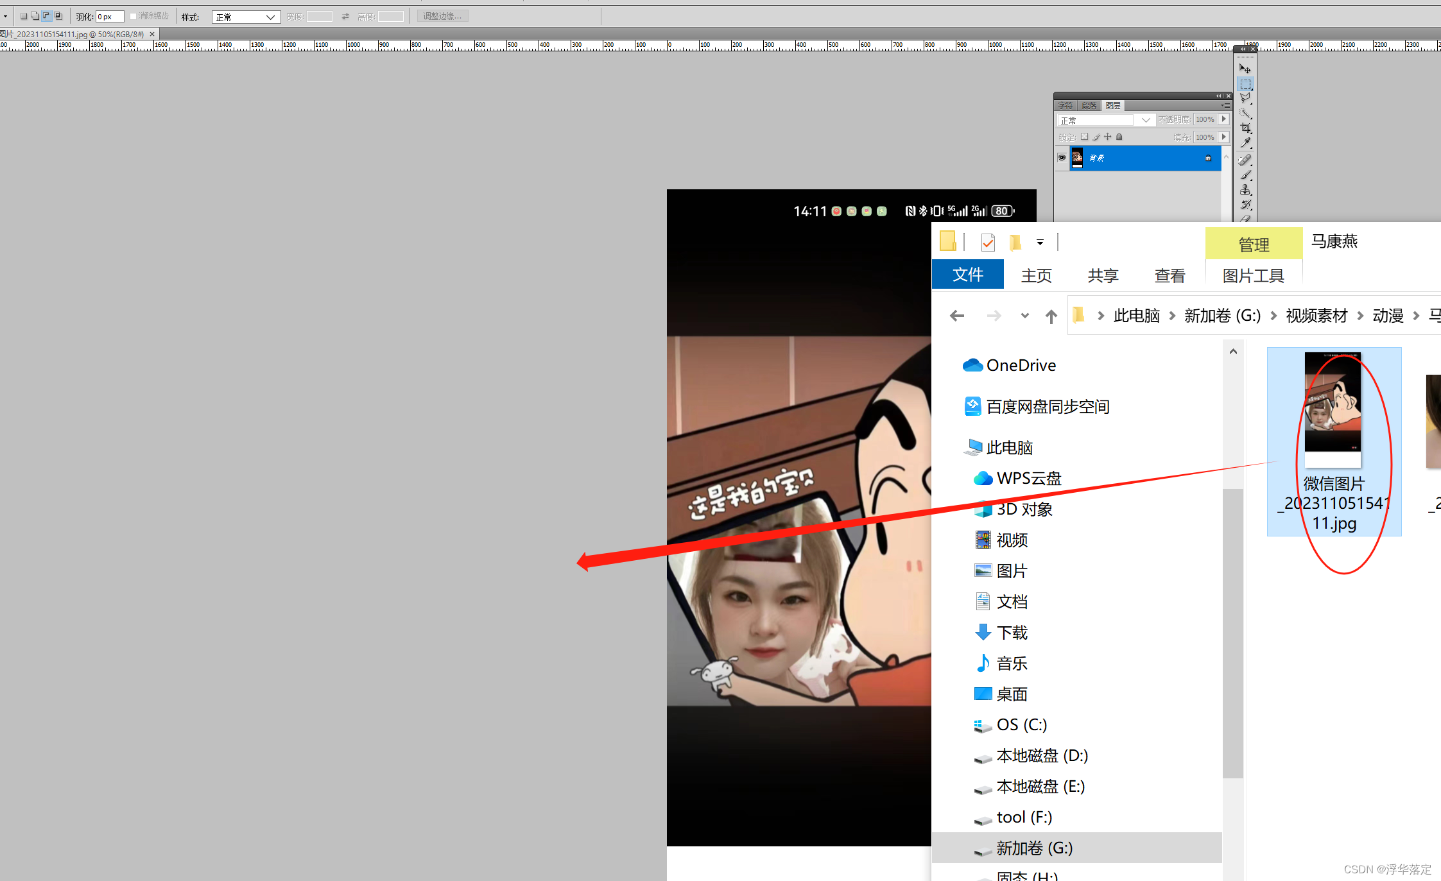The height and width of the screenshot is (881, 1441).
Task: Open the 文件 ribbon tab in Explorer
Action: coord(967,275)
